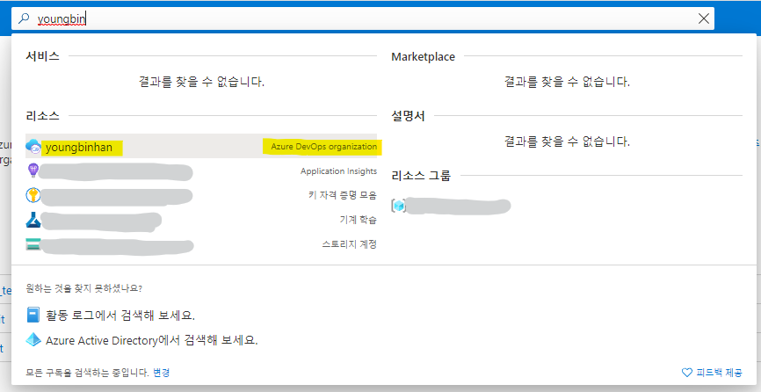This screenshot has width=761, height=392.
Task: Select the "키 자격 증명 모음" result label
Action: pyautogui.click(x=342, y=195)
